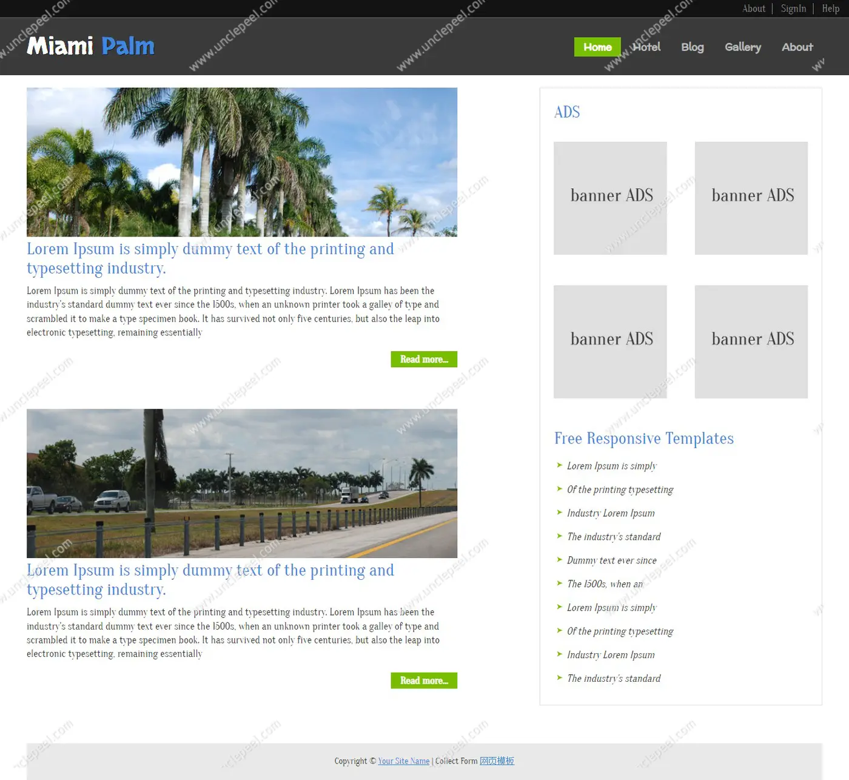
Task: Click the top-left banner ADS box
Action: (x=610, y=198)
